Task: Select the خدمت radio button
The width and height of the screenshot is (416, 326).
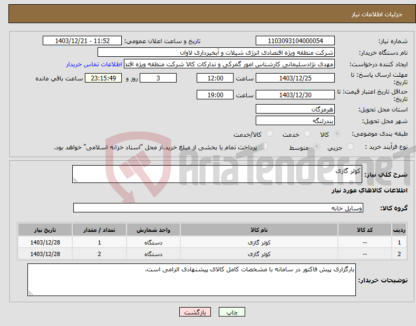Action: coord(307,134)
